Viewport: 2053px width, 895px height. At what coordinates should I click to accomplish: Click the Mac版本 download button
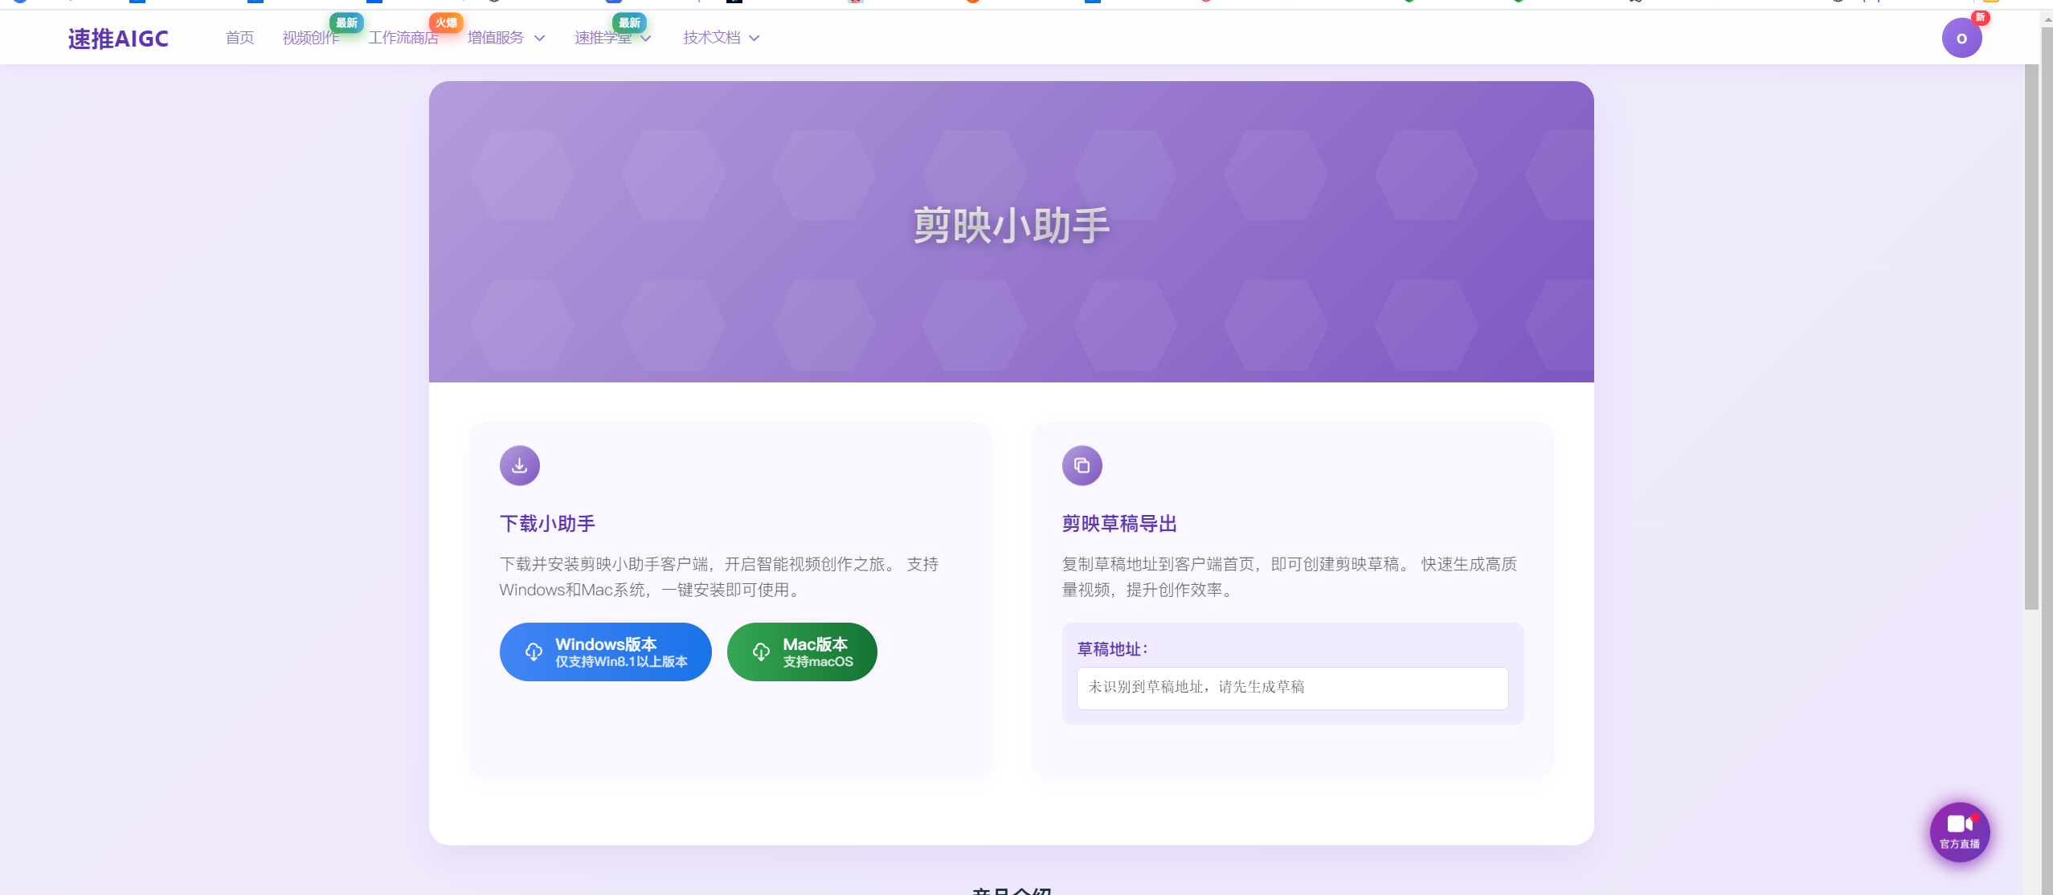[801, 652]
